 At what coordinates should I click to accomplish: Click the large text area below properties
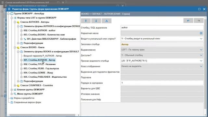(x=142, y=110)
